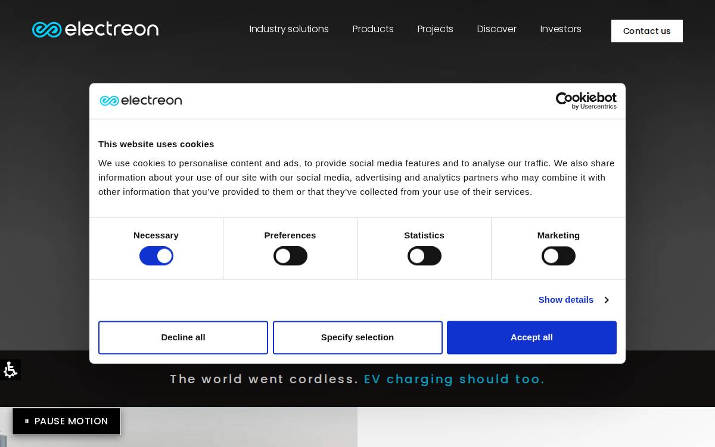Image resolution: width=715 pixels, height=447 pixels.
Task: Click the Cookiebot by Usercentrics logo
Action: (586, 101)
